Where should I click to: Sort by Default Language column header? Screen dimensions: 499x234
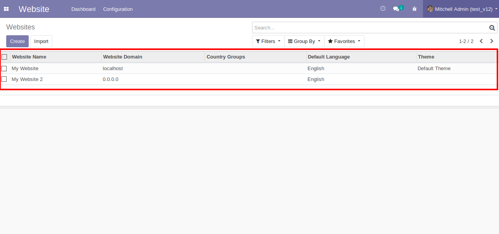(x=361, y=57)
